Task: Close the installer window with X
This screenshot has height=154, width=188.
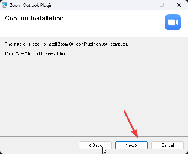Action: click(x=179, y=5)
